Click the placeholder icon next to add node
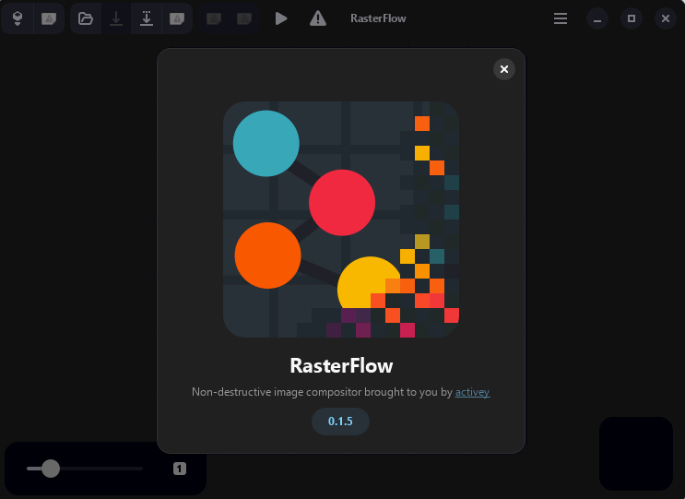The image size is (685, 499). (49, 18)
